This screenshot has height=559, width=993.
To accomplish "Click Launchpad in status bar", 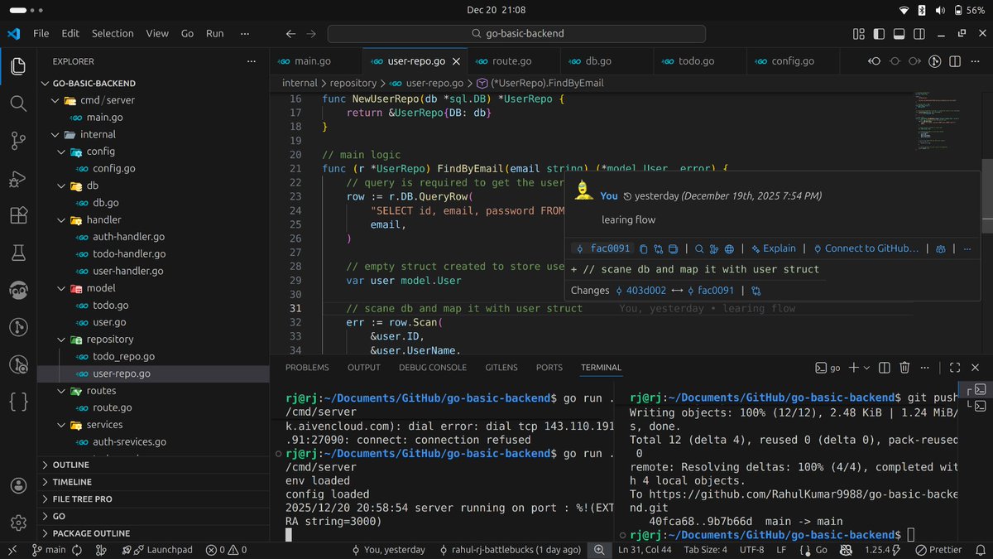I will 156,550.
